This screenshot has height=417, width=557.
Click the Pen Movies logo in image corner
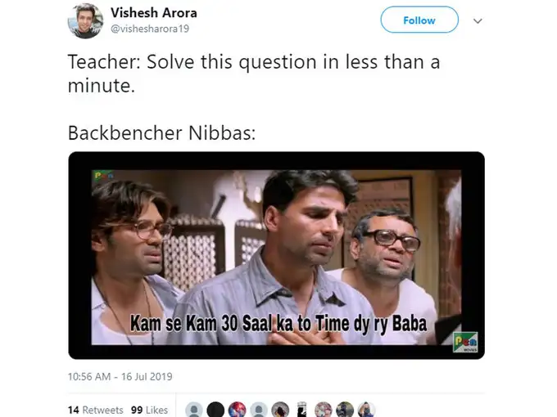click(x=465, y=342)
